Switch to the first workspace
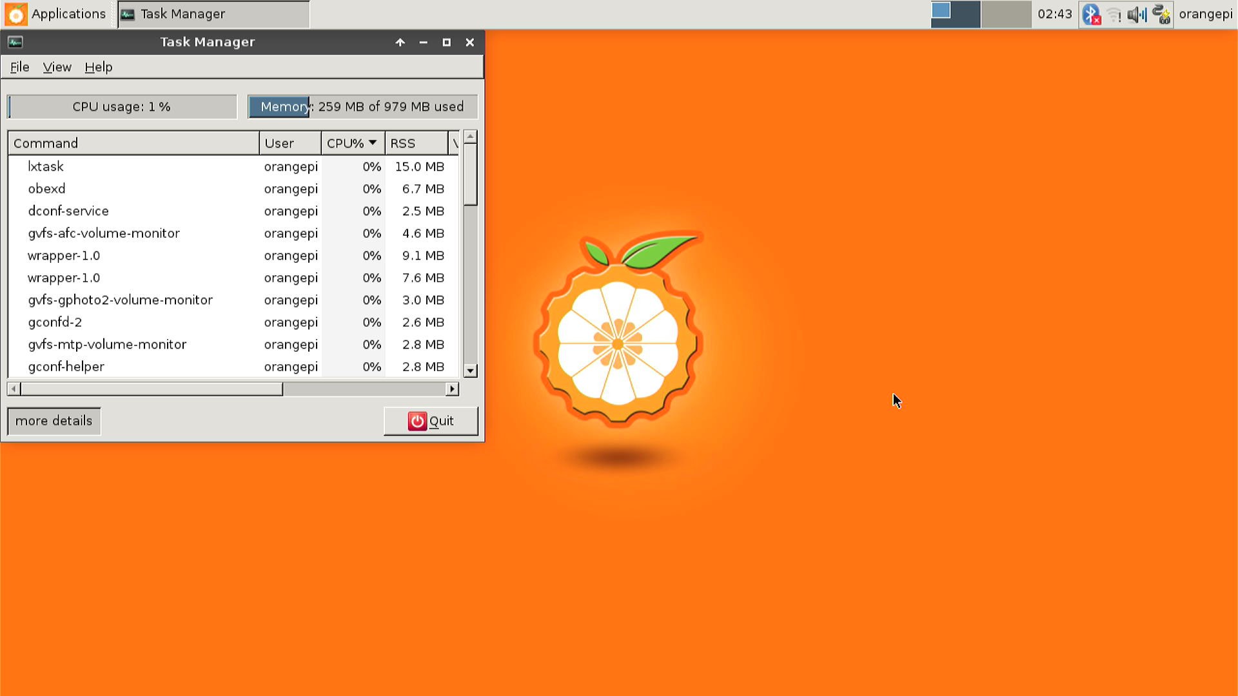Image resolution: width=1238 pixels, height=696 pixels. click(956, 14)
